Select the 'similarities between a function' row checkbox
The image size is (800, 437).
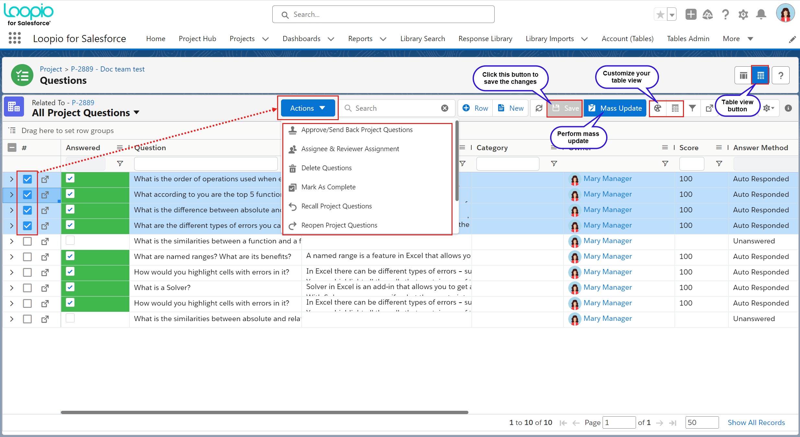coord(27,241)
